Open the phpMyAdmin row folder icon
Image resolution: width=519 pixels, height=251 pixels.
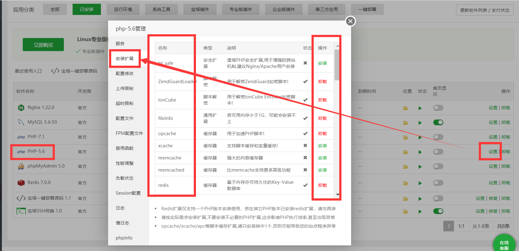click(x=405, y=167)
